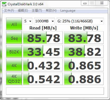Select the 4K QD32 read result 0.542
The height and width of the screenshot is (100, 110).
(x=43, y=79)
